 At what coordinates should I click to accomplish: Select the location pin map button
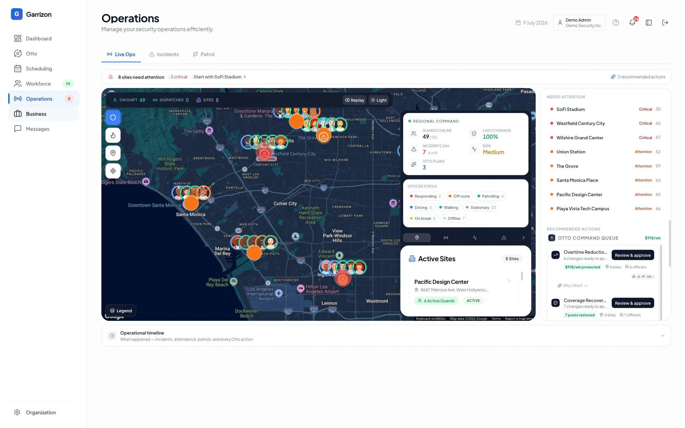113,153
